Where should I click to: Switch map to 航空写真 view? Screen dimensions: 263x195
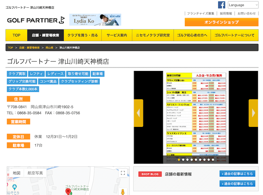pyautogui.click(x=35, y=173)
